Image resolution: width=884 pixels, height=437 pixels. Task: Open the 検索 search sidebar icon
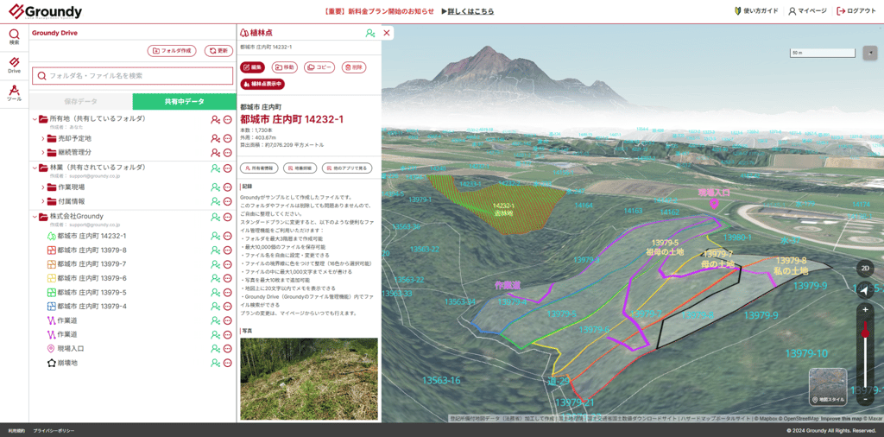click(14, 37)
